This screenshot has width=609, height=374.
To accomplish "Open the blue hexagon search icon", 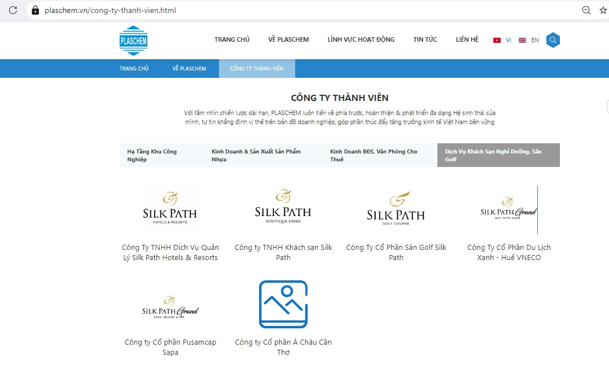I will pos(553,40).
